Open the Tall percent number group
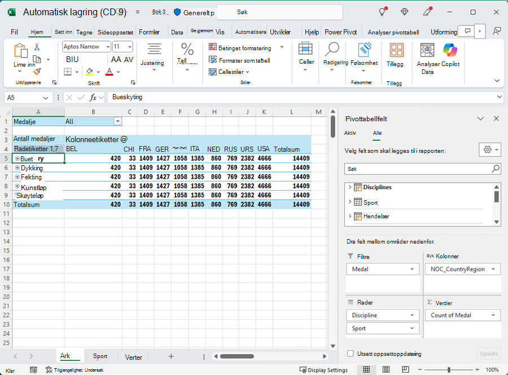 187,56
